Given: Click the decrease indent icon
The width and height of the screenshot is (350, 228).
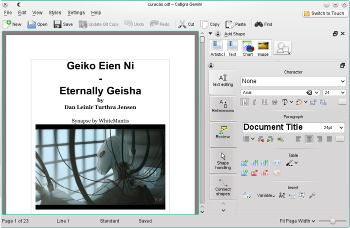Looking at the screenshot, I should click(260, 139).
